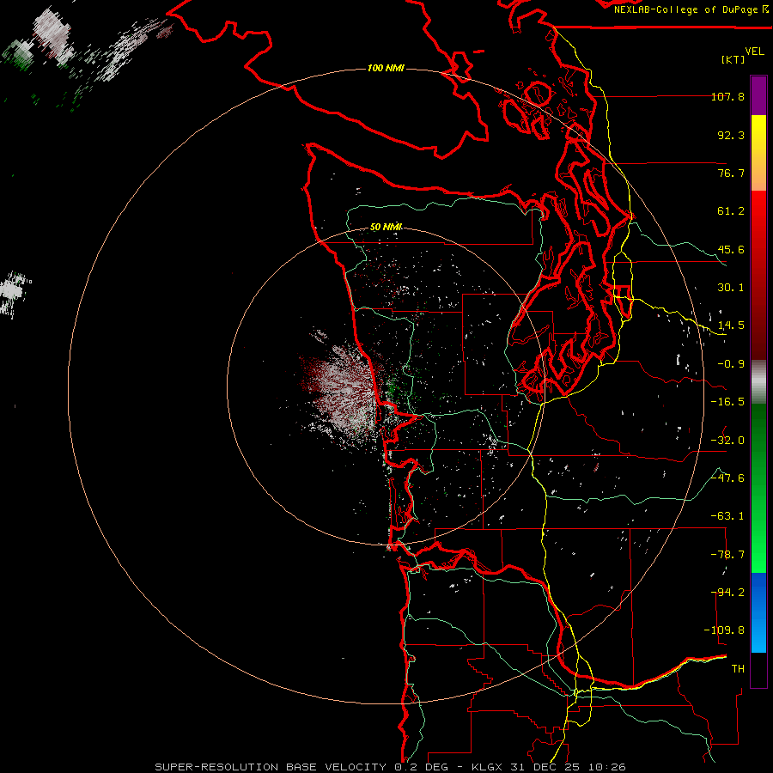Viewport: 773px width, 773px height.
Task: Click the [KT] units label
Action: (x=733, y=59)
